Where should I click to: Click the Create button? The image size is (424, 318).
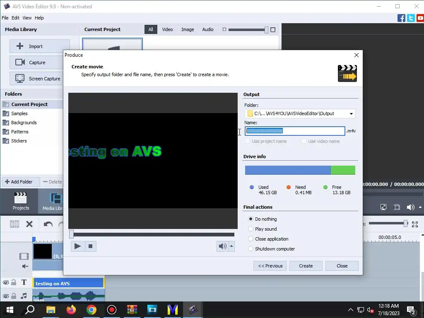pyautogui.click(x=306, y=266)
